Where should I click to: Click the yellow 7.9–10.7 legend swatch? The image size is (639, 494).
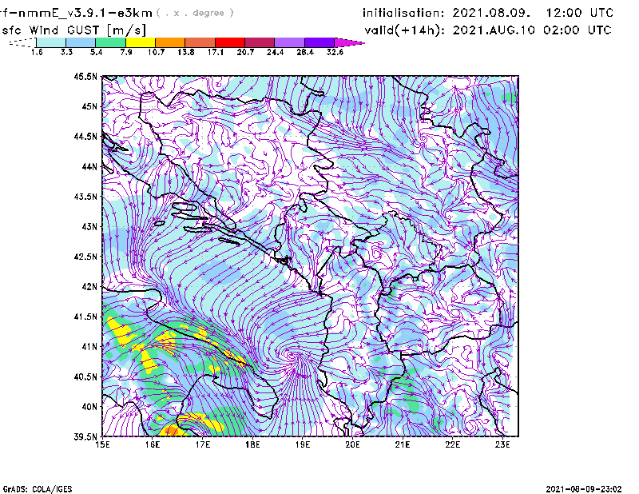pos(141,42)
